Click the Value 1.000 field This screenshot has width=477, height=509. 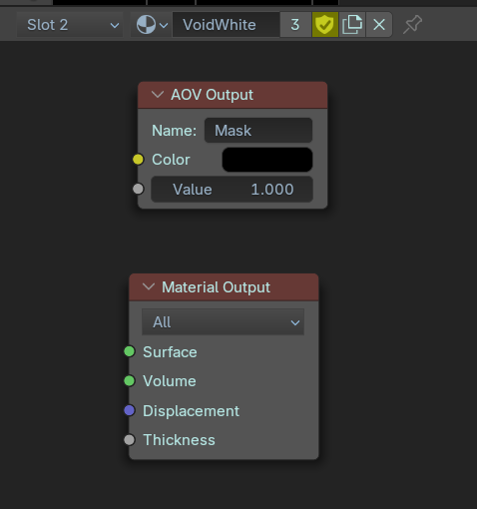pos(232,190)
